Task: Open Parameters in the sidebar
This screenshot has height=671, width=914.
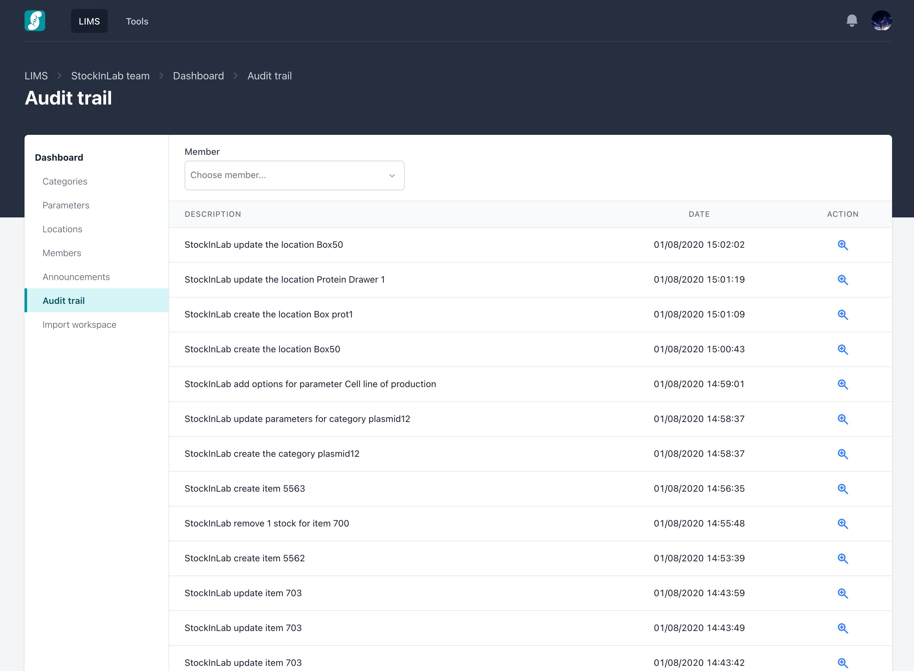Action: click(66, 205)
